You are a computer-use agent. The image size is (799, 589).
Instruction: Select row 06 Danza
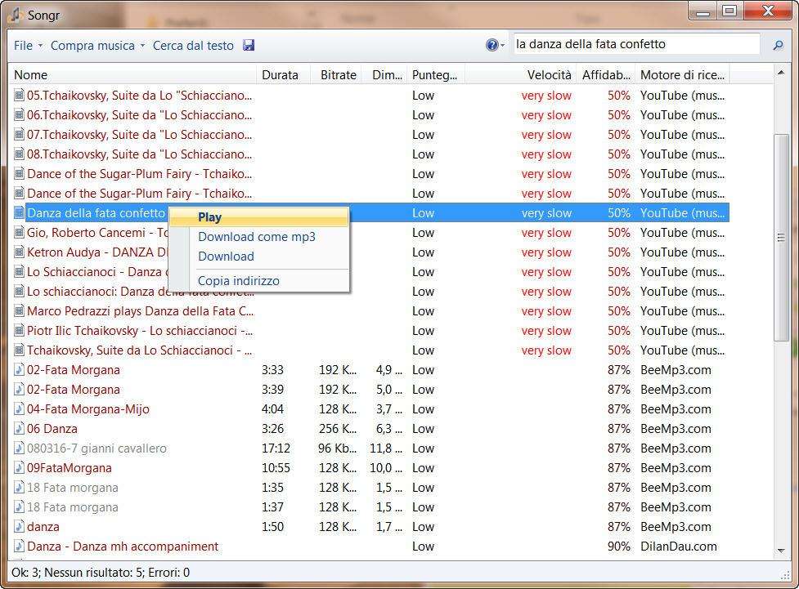click(x=370, y=429)
